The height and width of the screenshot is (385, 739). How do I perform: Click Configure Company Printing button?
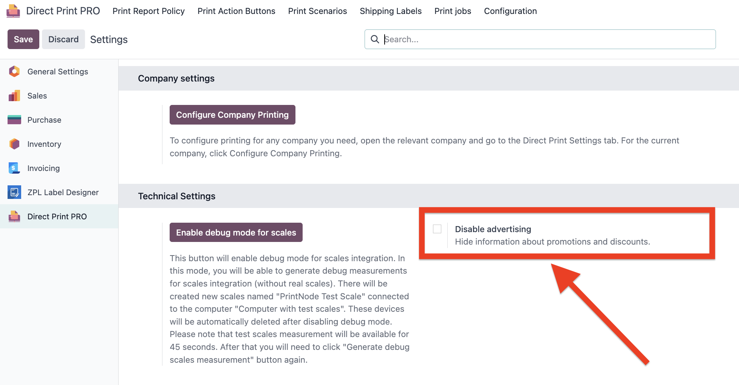pyautogui.click(x=232, y=115)
